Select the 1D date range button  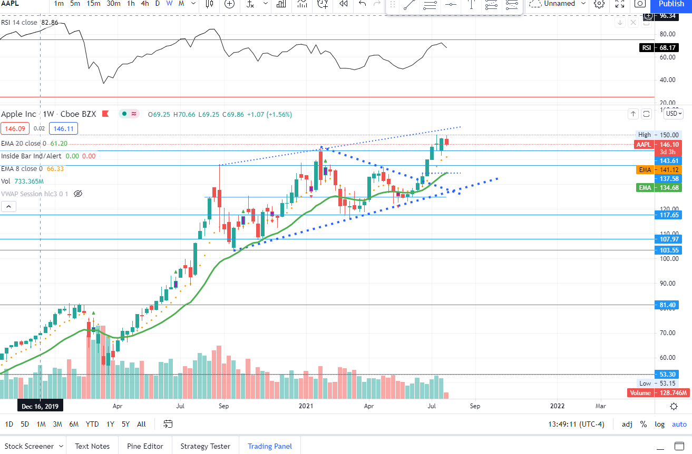point(9,424)
